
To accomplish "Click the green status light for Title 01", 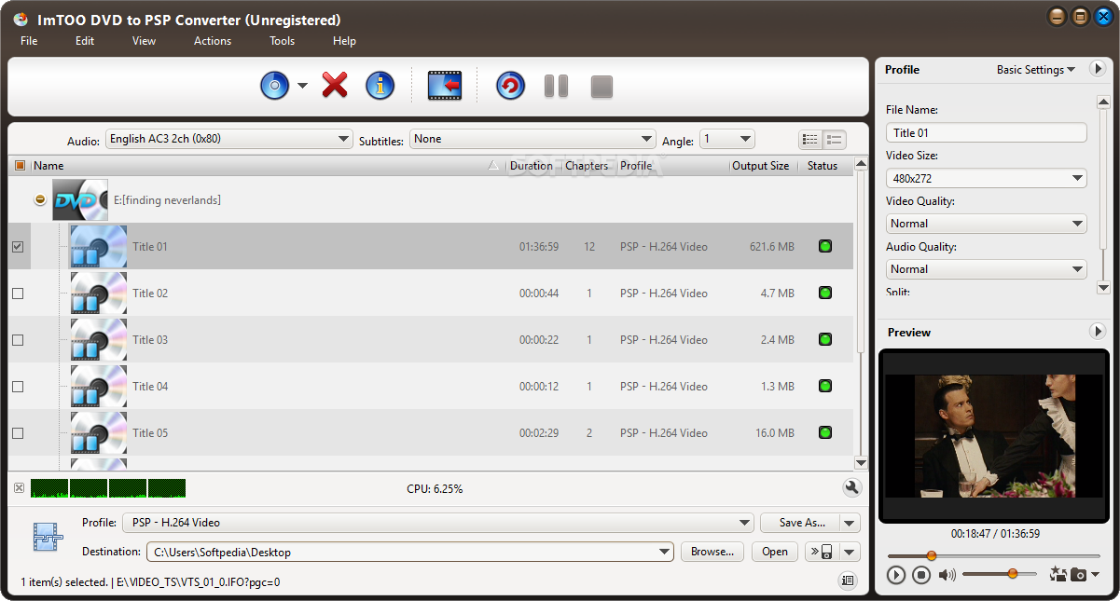I will (824, 247).
